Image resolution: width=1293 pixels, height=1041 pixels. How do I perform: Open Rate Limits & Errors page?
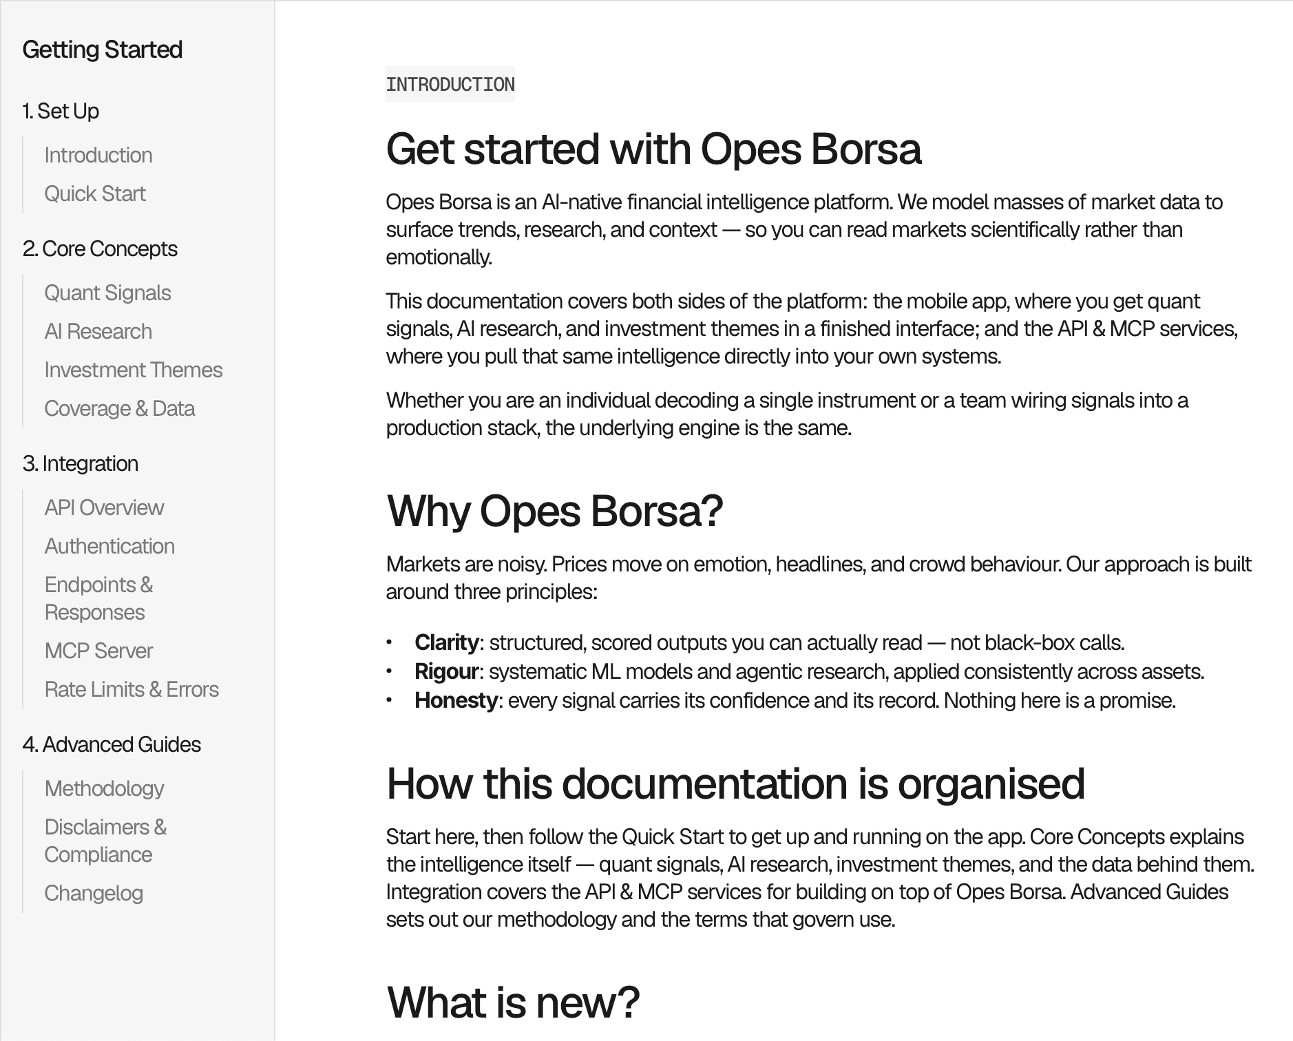click(132, 690)
